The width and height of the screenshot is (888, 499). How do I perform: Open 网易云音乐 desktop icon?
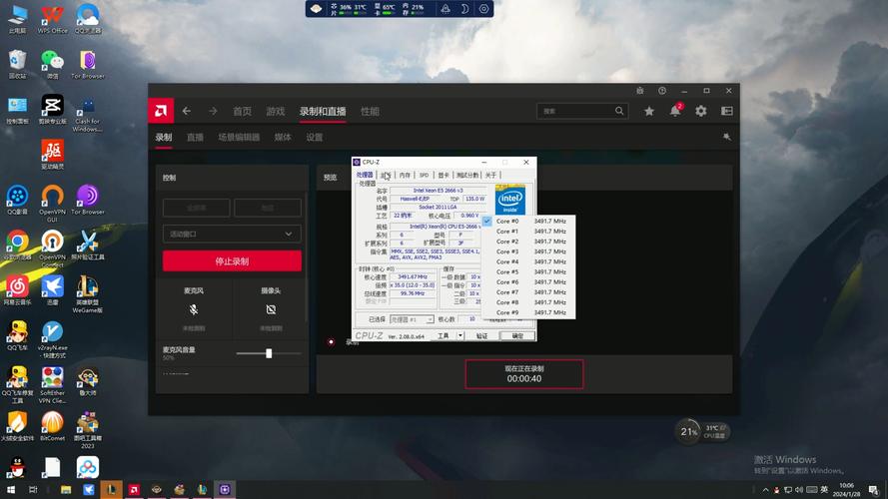click(x=18, y=290)
